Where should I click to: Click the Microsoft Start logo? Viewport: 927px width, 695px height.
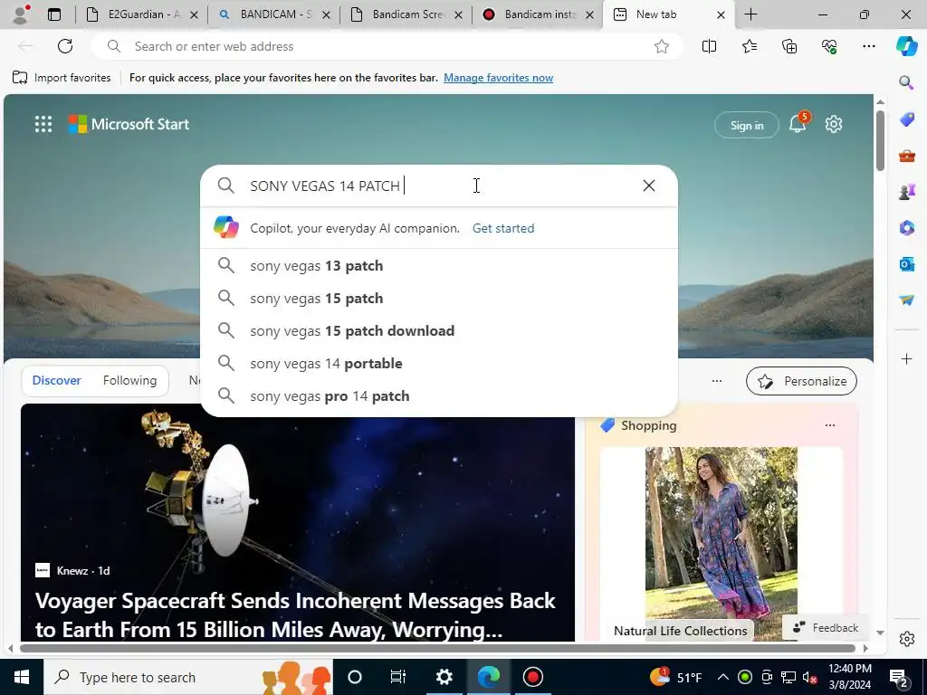(129, 124)
